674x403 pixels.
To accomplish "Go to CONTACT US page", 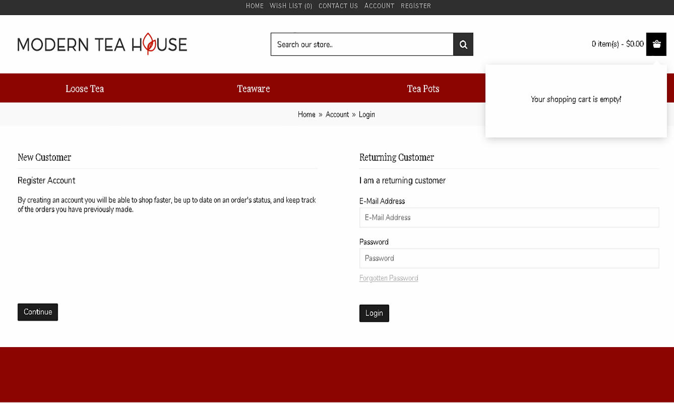I will pos(338,6).
